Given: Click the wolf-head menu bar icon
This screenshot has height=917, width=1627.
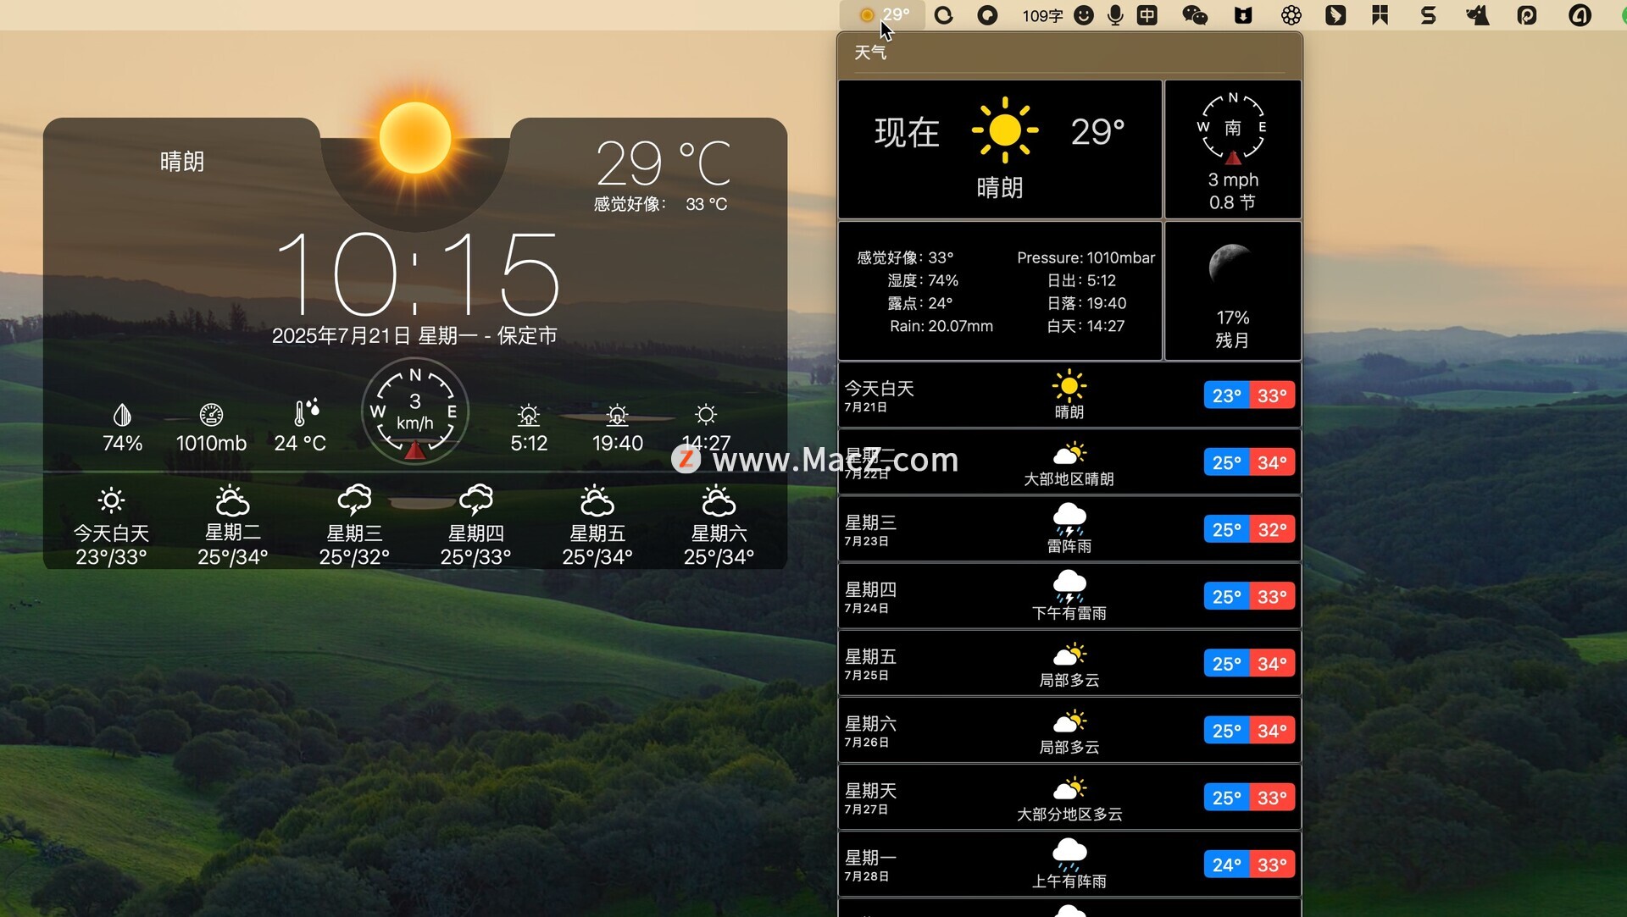Looking at the screenshot, I should [1478, 15].
